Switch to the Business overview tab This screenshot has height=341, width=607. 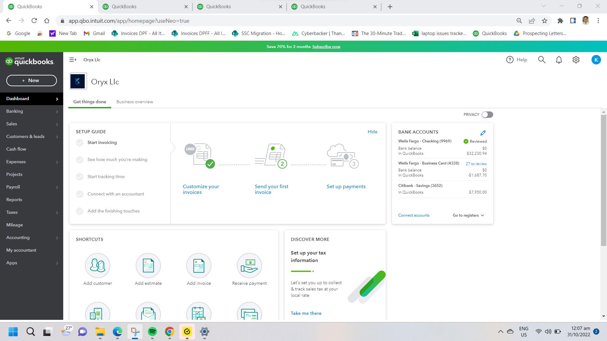click(x=135, y=102)
